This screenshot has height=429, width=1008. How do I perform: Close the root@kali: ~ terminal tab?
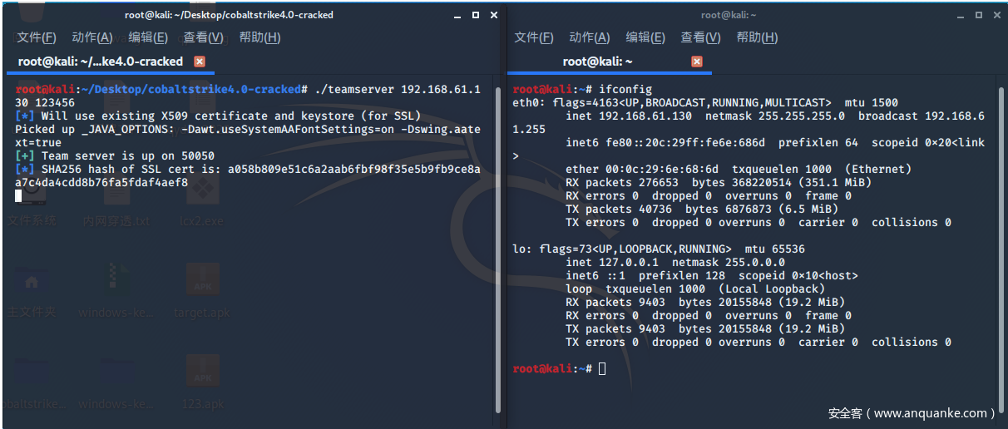pyautogui.click(x=697, y=62)
